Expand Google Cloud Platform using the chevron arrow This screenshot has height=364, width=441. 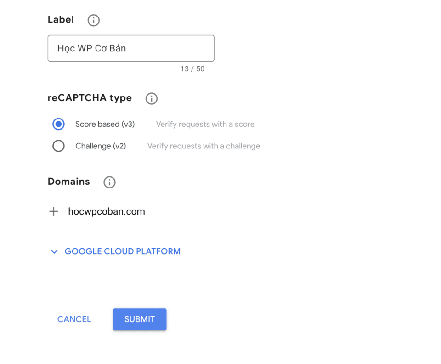coord(54,251)
